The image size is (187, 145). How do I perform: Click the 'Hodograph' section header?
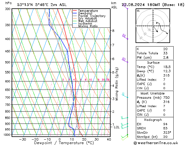153,120
